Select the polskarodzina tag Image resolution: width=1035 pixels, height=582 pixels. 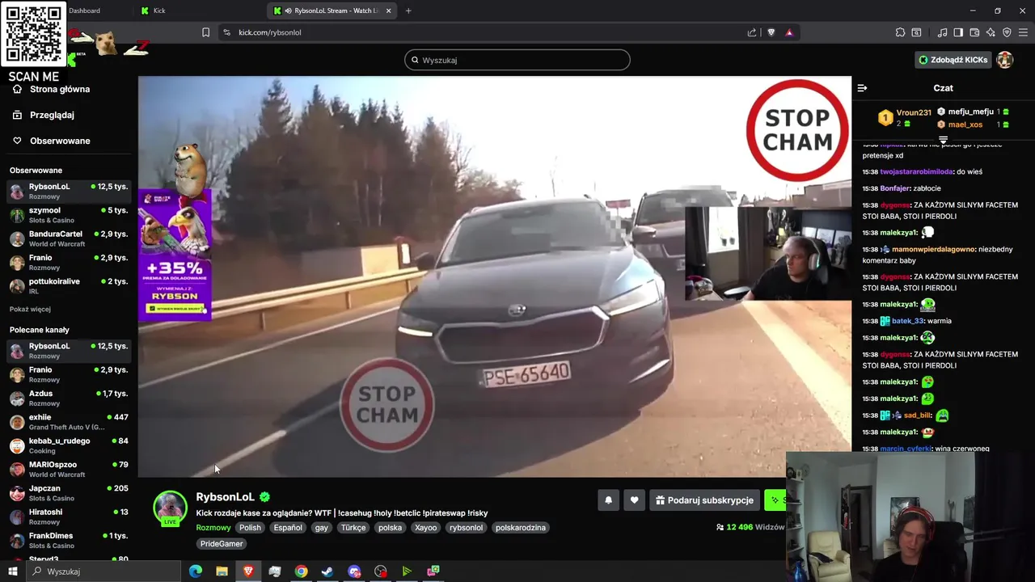(521, 527)
